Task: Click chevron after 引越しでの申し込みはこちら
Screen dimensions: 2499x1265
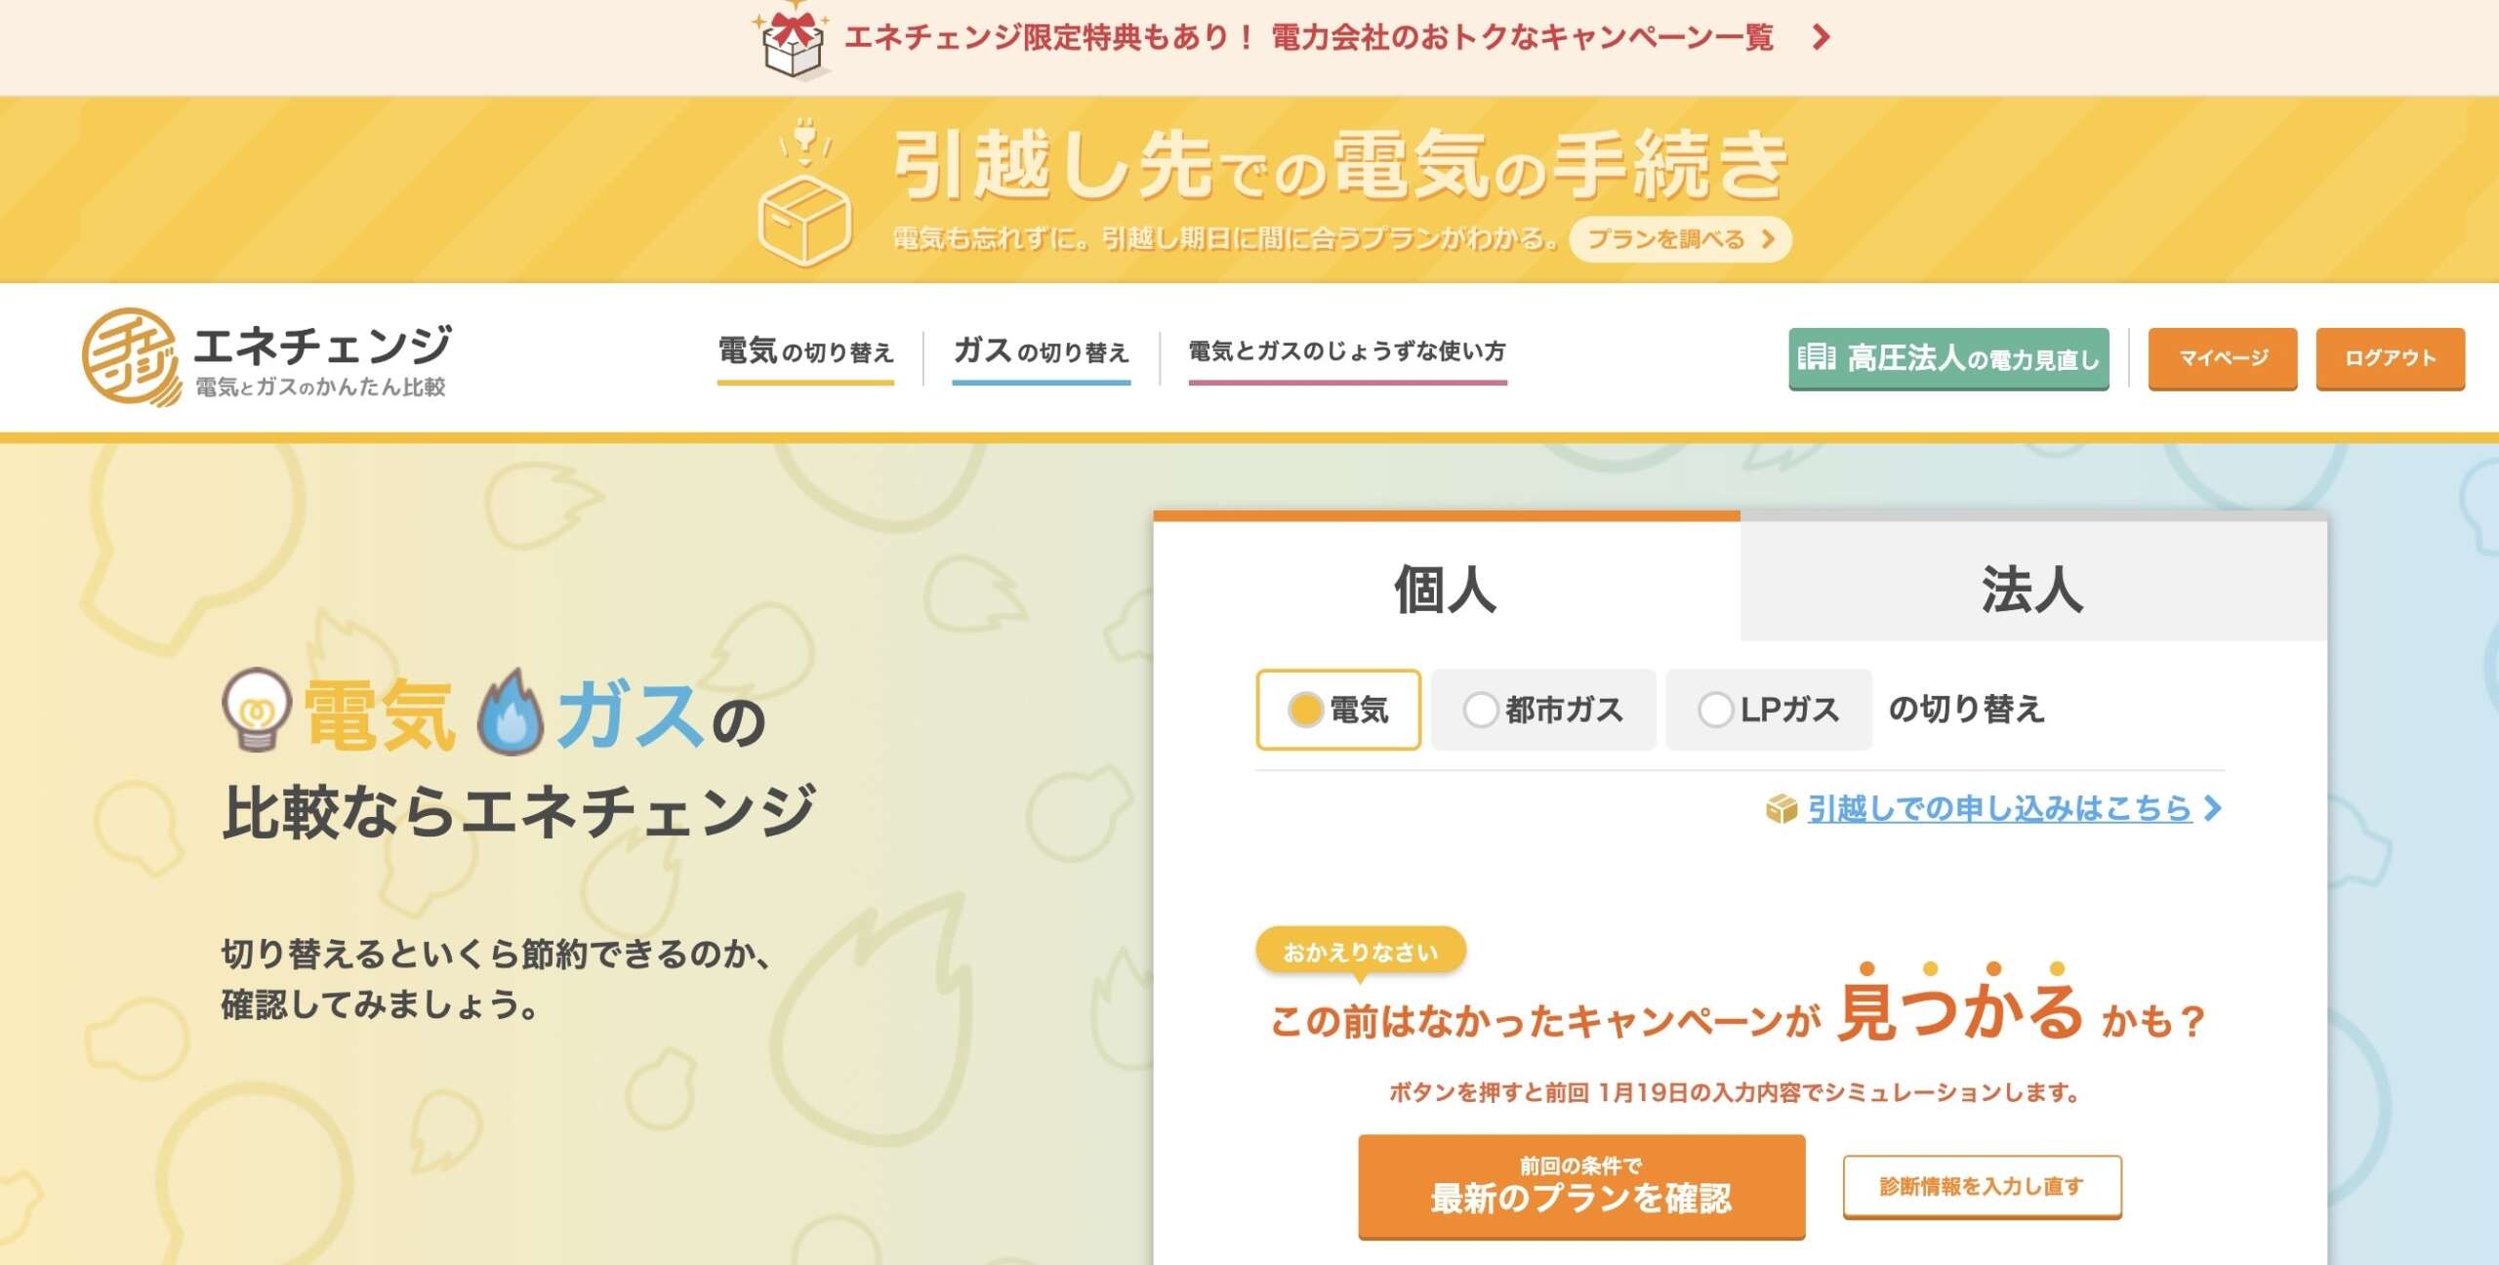Action: pyautogui.click(x=2213, y=808)
